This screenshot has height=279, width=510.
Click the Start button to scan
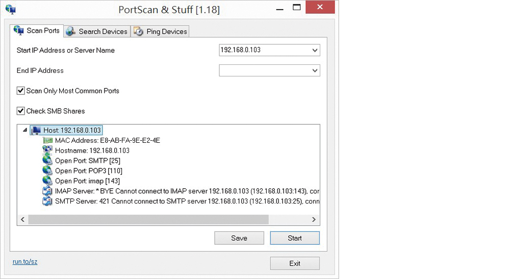(x=295, y=238)
